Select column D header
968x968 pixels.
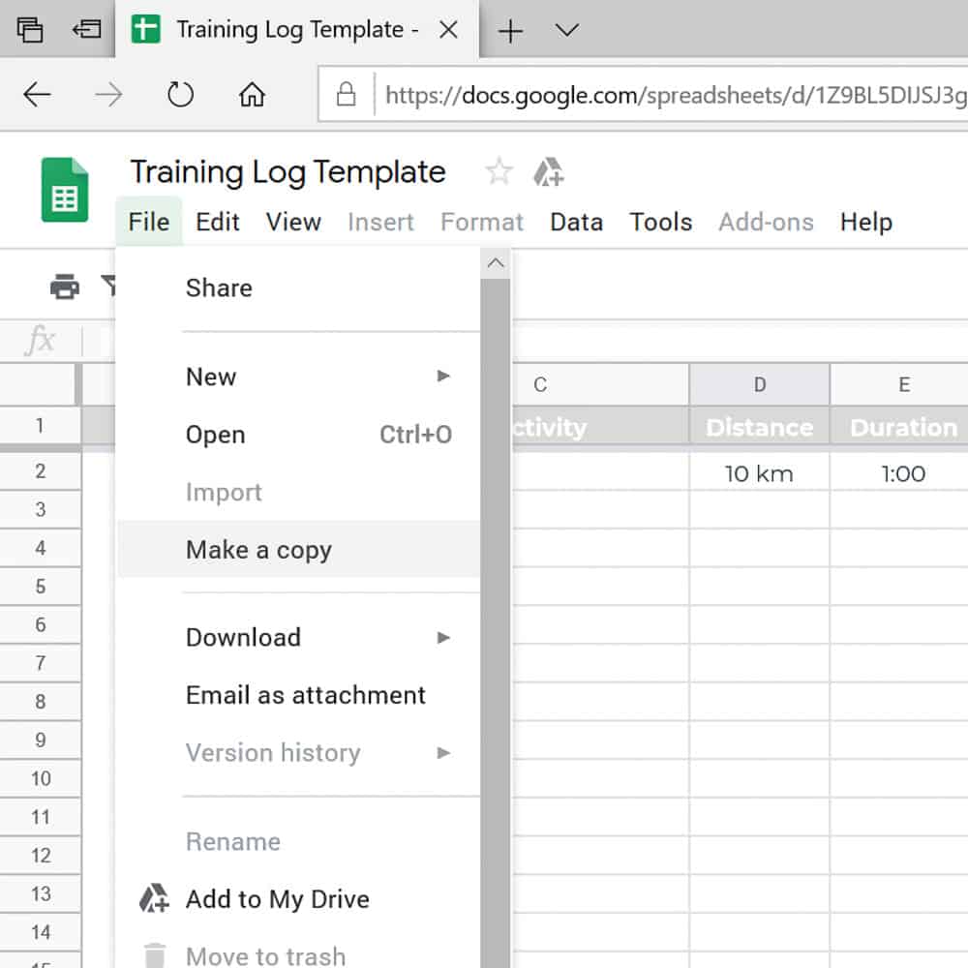[x=759, y=384]
